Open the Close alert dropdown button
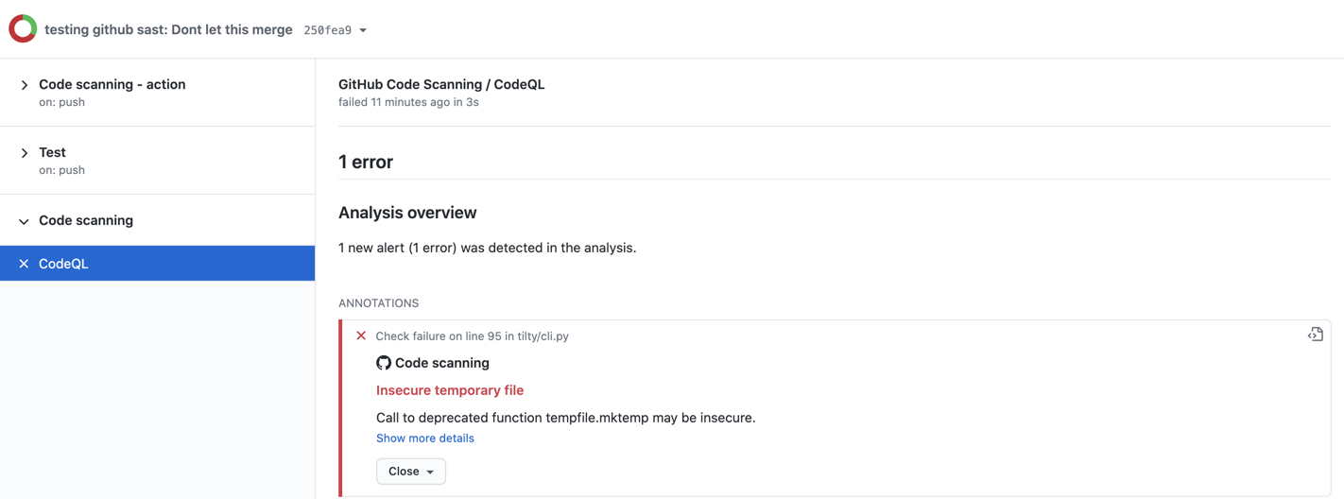Screen dimensions: 1344x499 [411, 471]
